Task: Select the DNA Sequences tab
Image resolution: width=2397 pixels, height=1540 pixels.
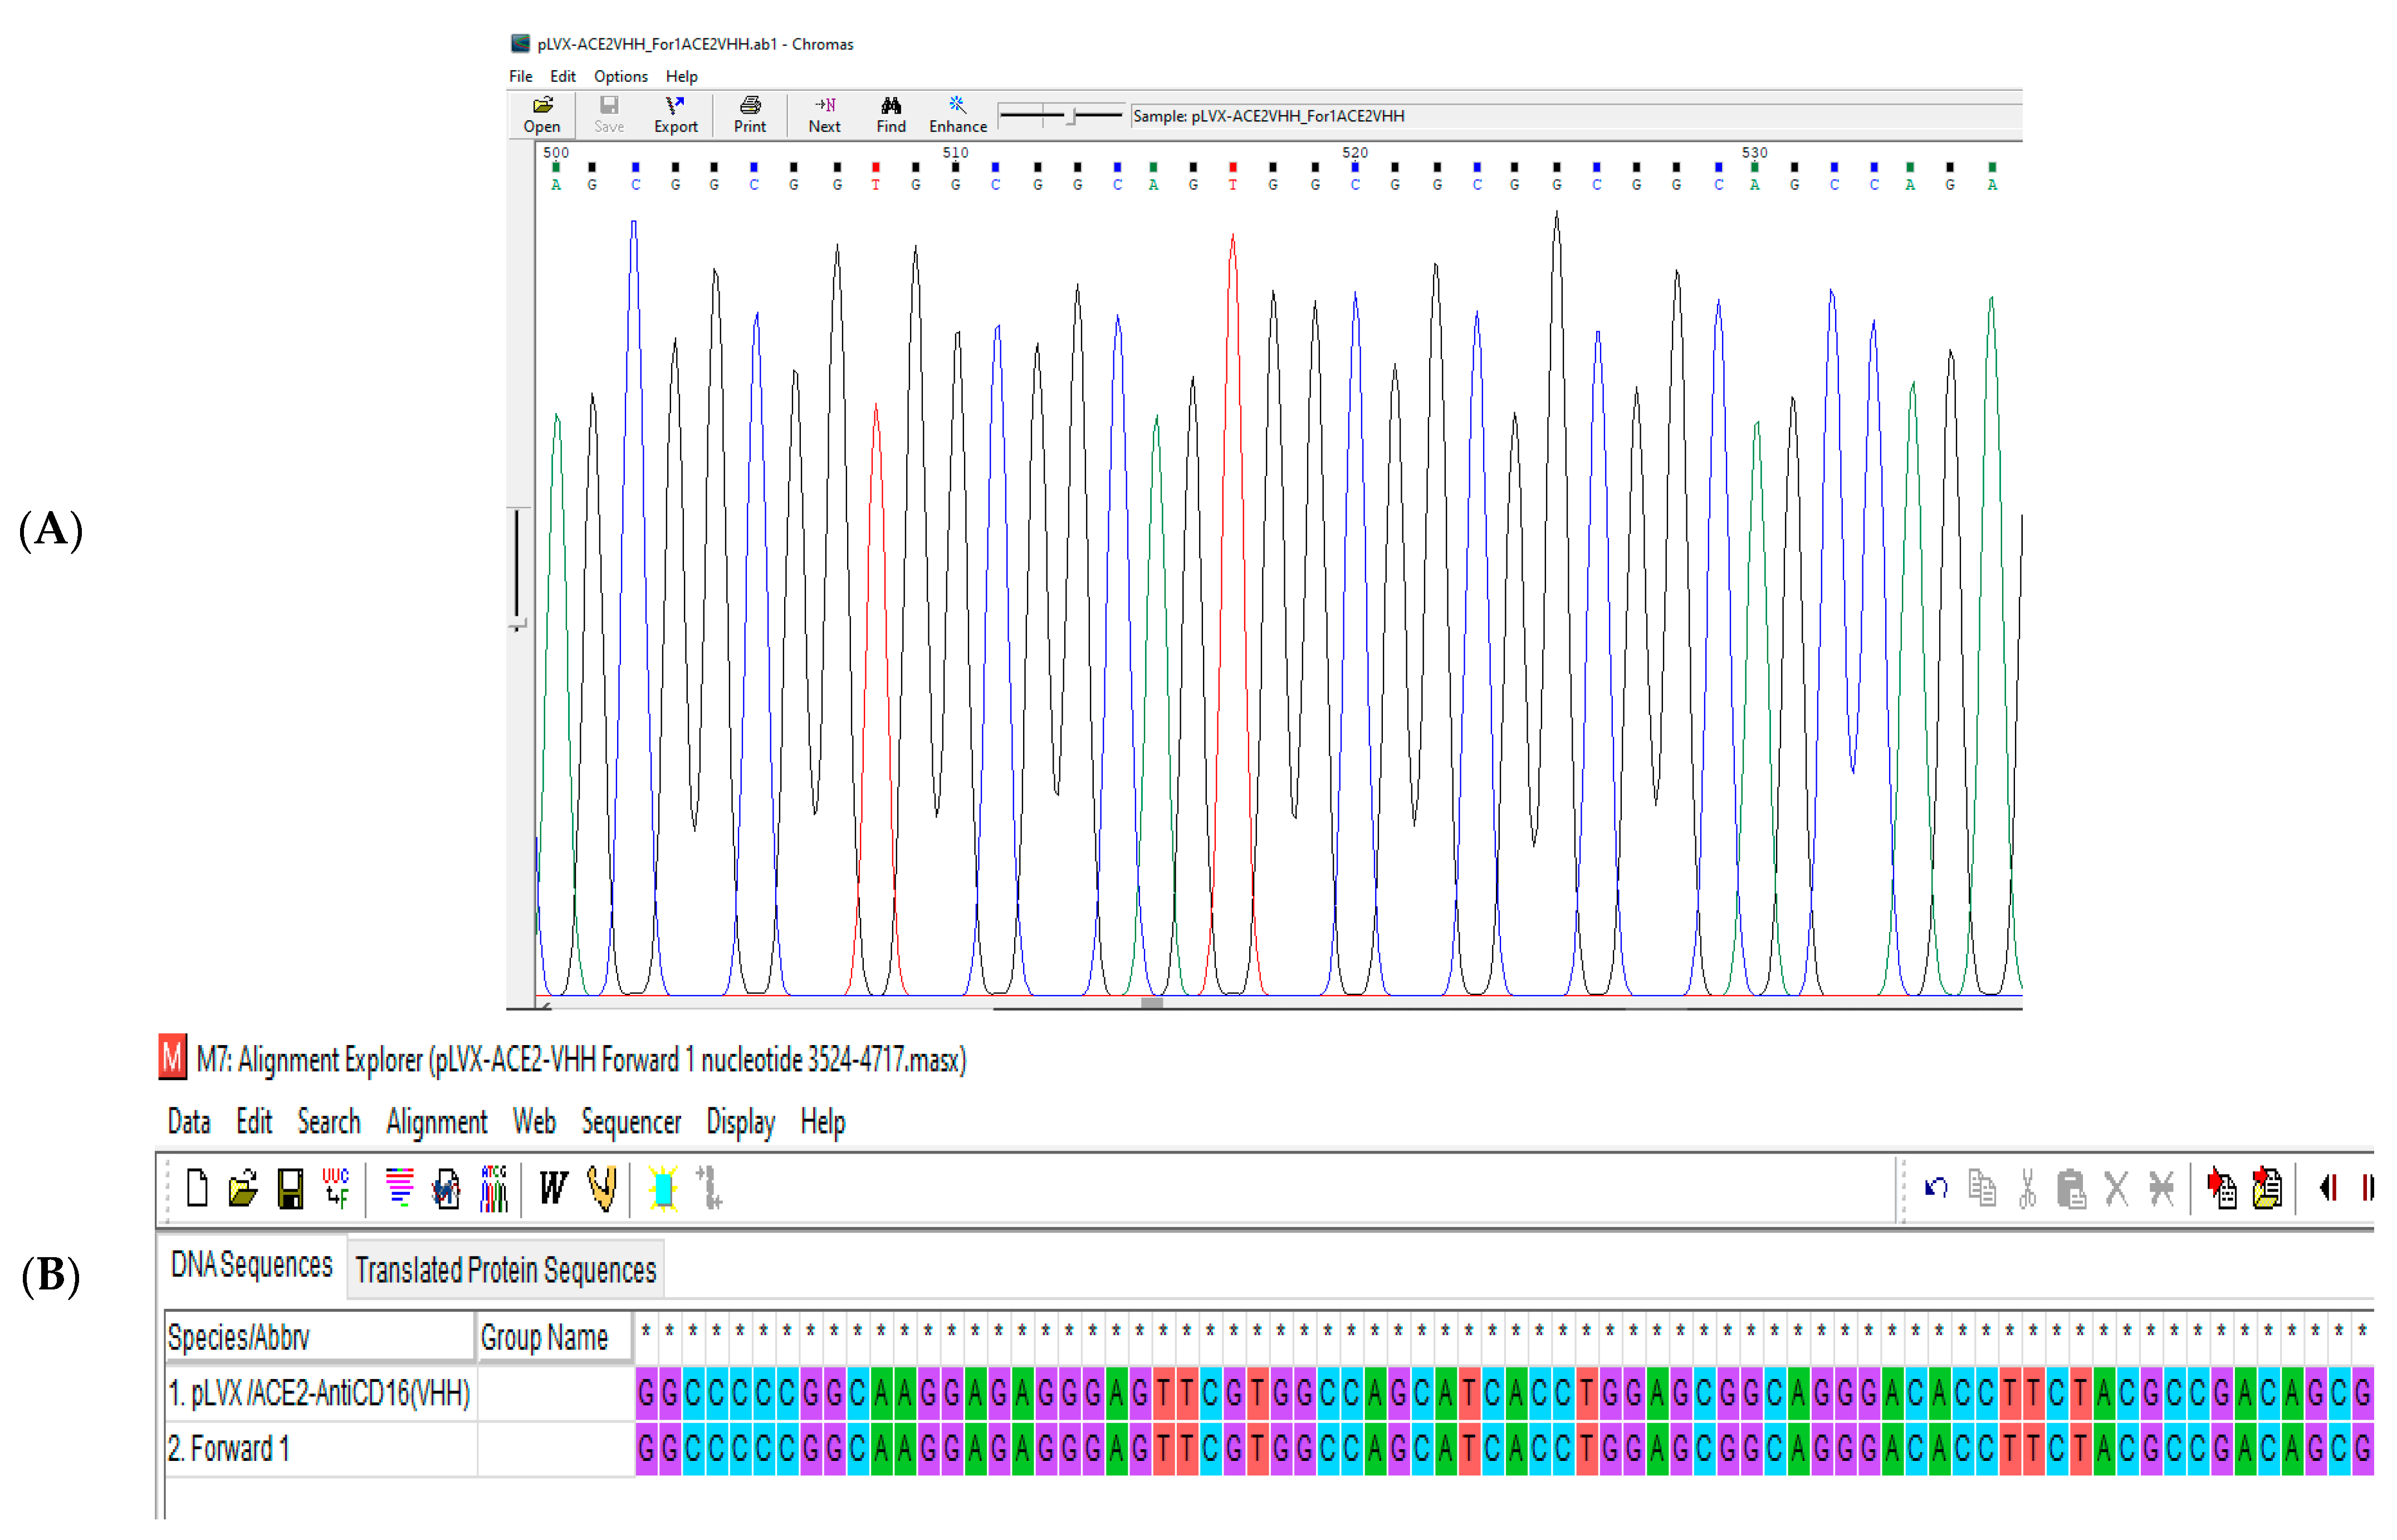Action: coord(251,1265)
